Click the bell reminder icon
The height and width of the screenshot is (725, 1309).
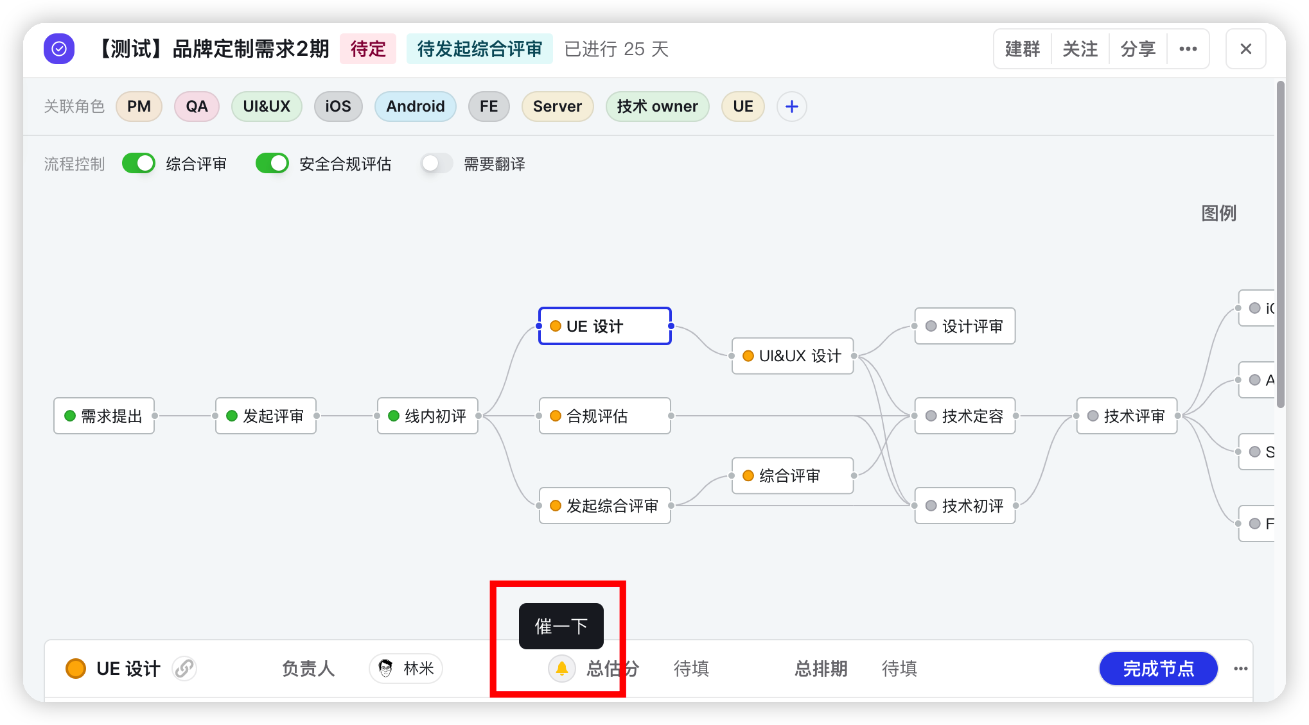(x=561, y=669)
